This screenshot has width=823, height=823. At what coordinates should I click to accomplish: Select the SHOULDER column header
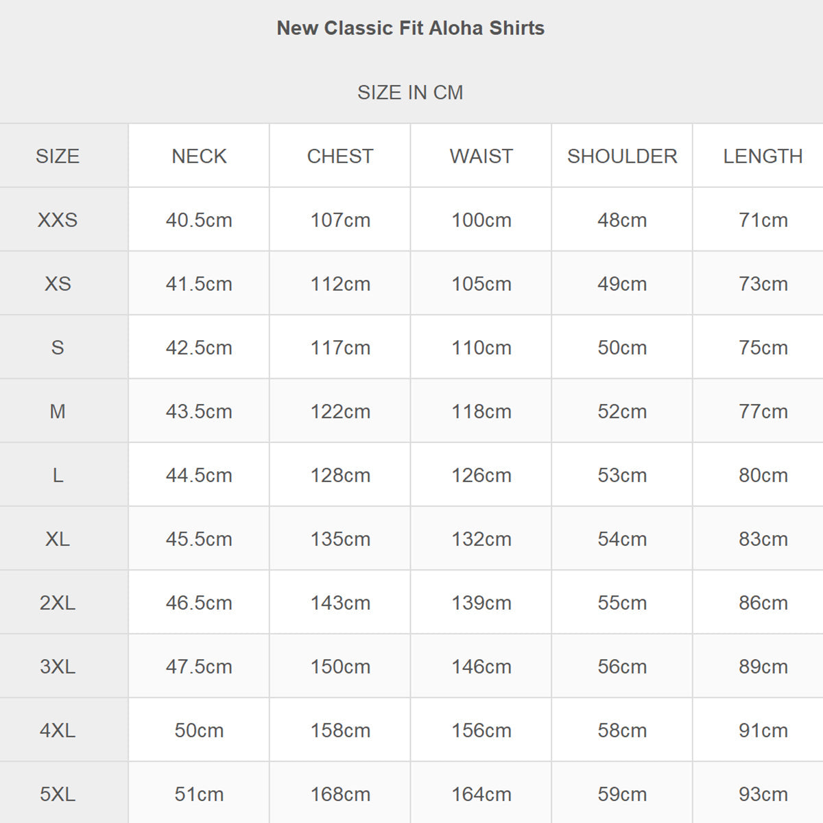tap(622, 156)
